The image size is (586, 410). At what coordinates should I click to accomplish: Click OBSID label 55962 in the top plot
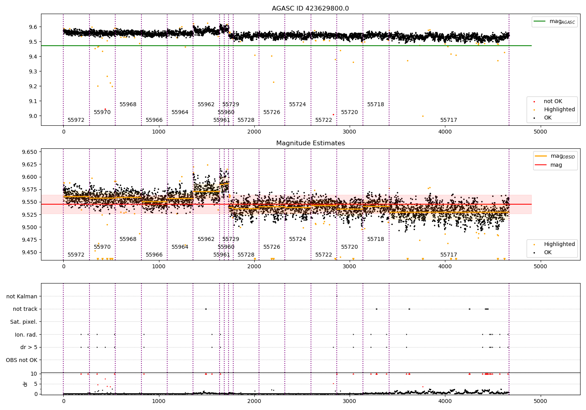(206, 105)
